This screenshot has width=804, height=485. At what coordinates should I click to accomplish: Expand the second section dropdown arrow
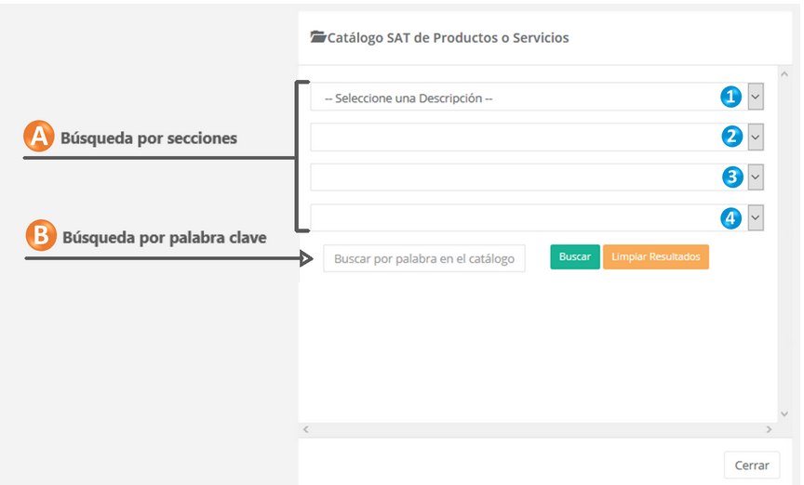coord(756,138)
